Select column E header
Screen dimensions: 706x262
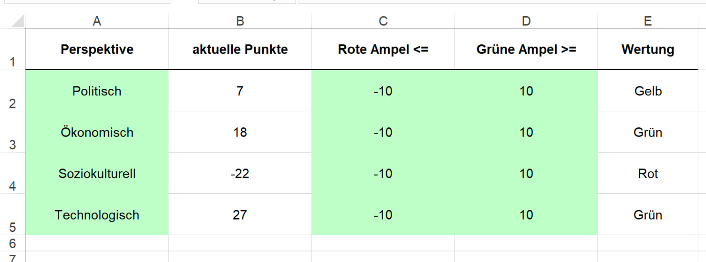pos(647,21)
